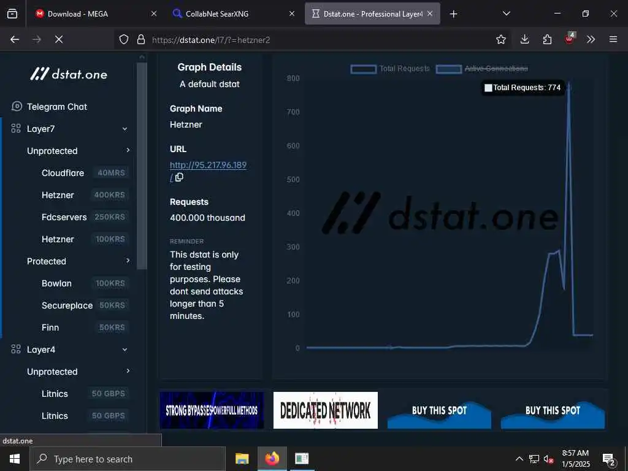Open File Explorer from taskbar

[242, 459]
